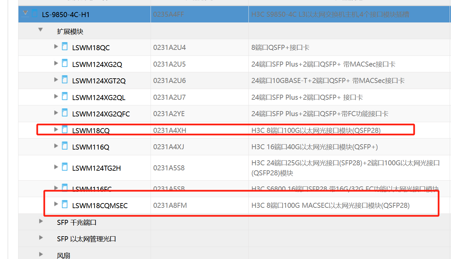
Task: Click the LSWM116Q module name
Action: coord(91,147)
